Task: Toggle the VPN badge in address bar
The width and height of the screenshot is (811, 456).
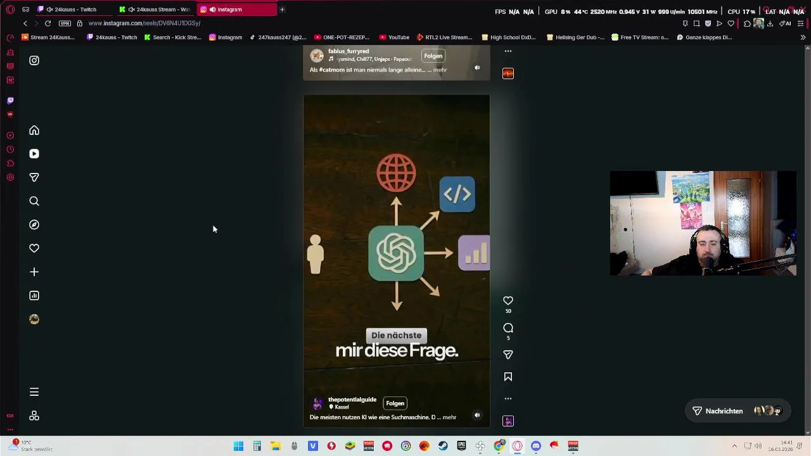Action: tap(65, 23)
